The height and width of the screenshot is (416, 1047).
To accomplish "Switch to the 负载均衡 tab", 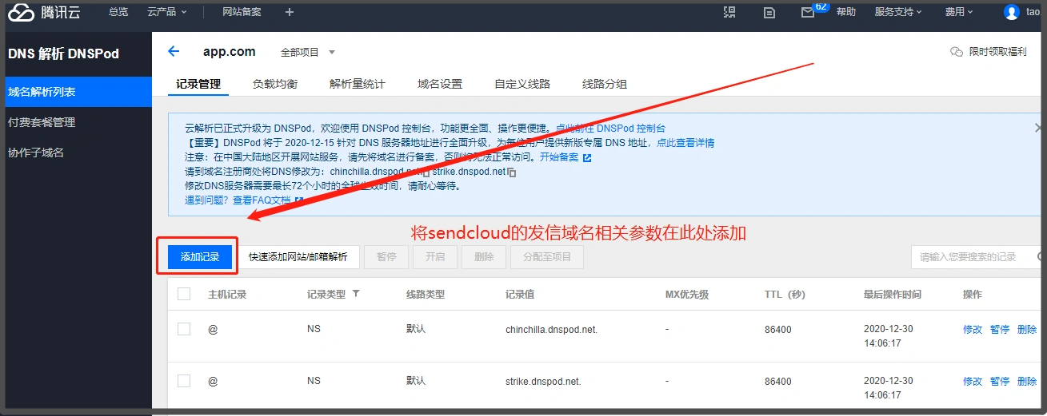I will (275, 84).
